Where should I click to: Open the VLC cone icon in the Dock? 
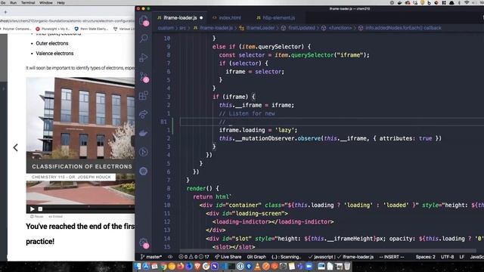click(x=257, y=266)
